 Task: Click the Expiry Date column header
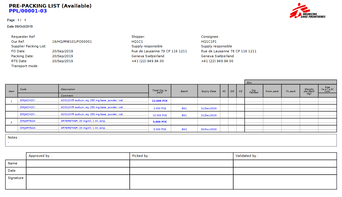click(x=209, y=91)
